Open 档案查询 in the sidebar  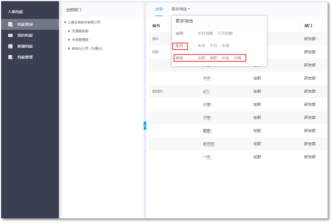coord(30,24)
